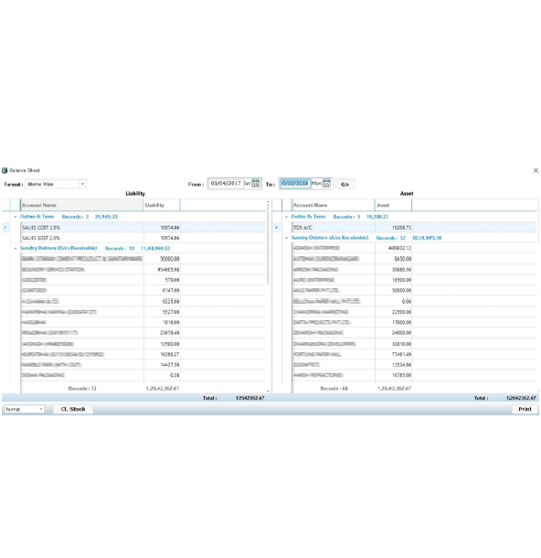541x558 pixels.
Task: Sort by liability Account Name column header
Action: point(81,205)
